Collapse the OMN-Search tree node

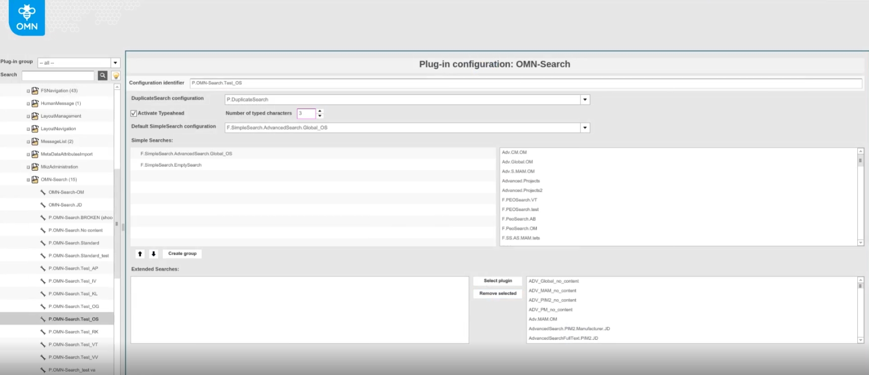coord(28,179)
